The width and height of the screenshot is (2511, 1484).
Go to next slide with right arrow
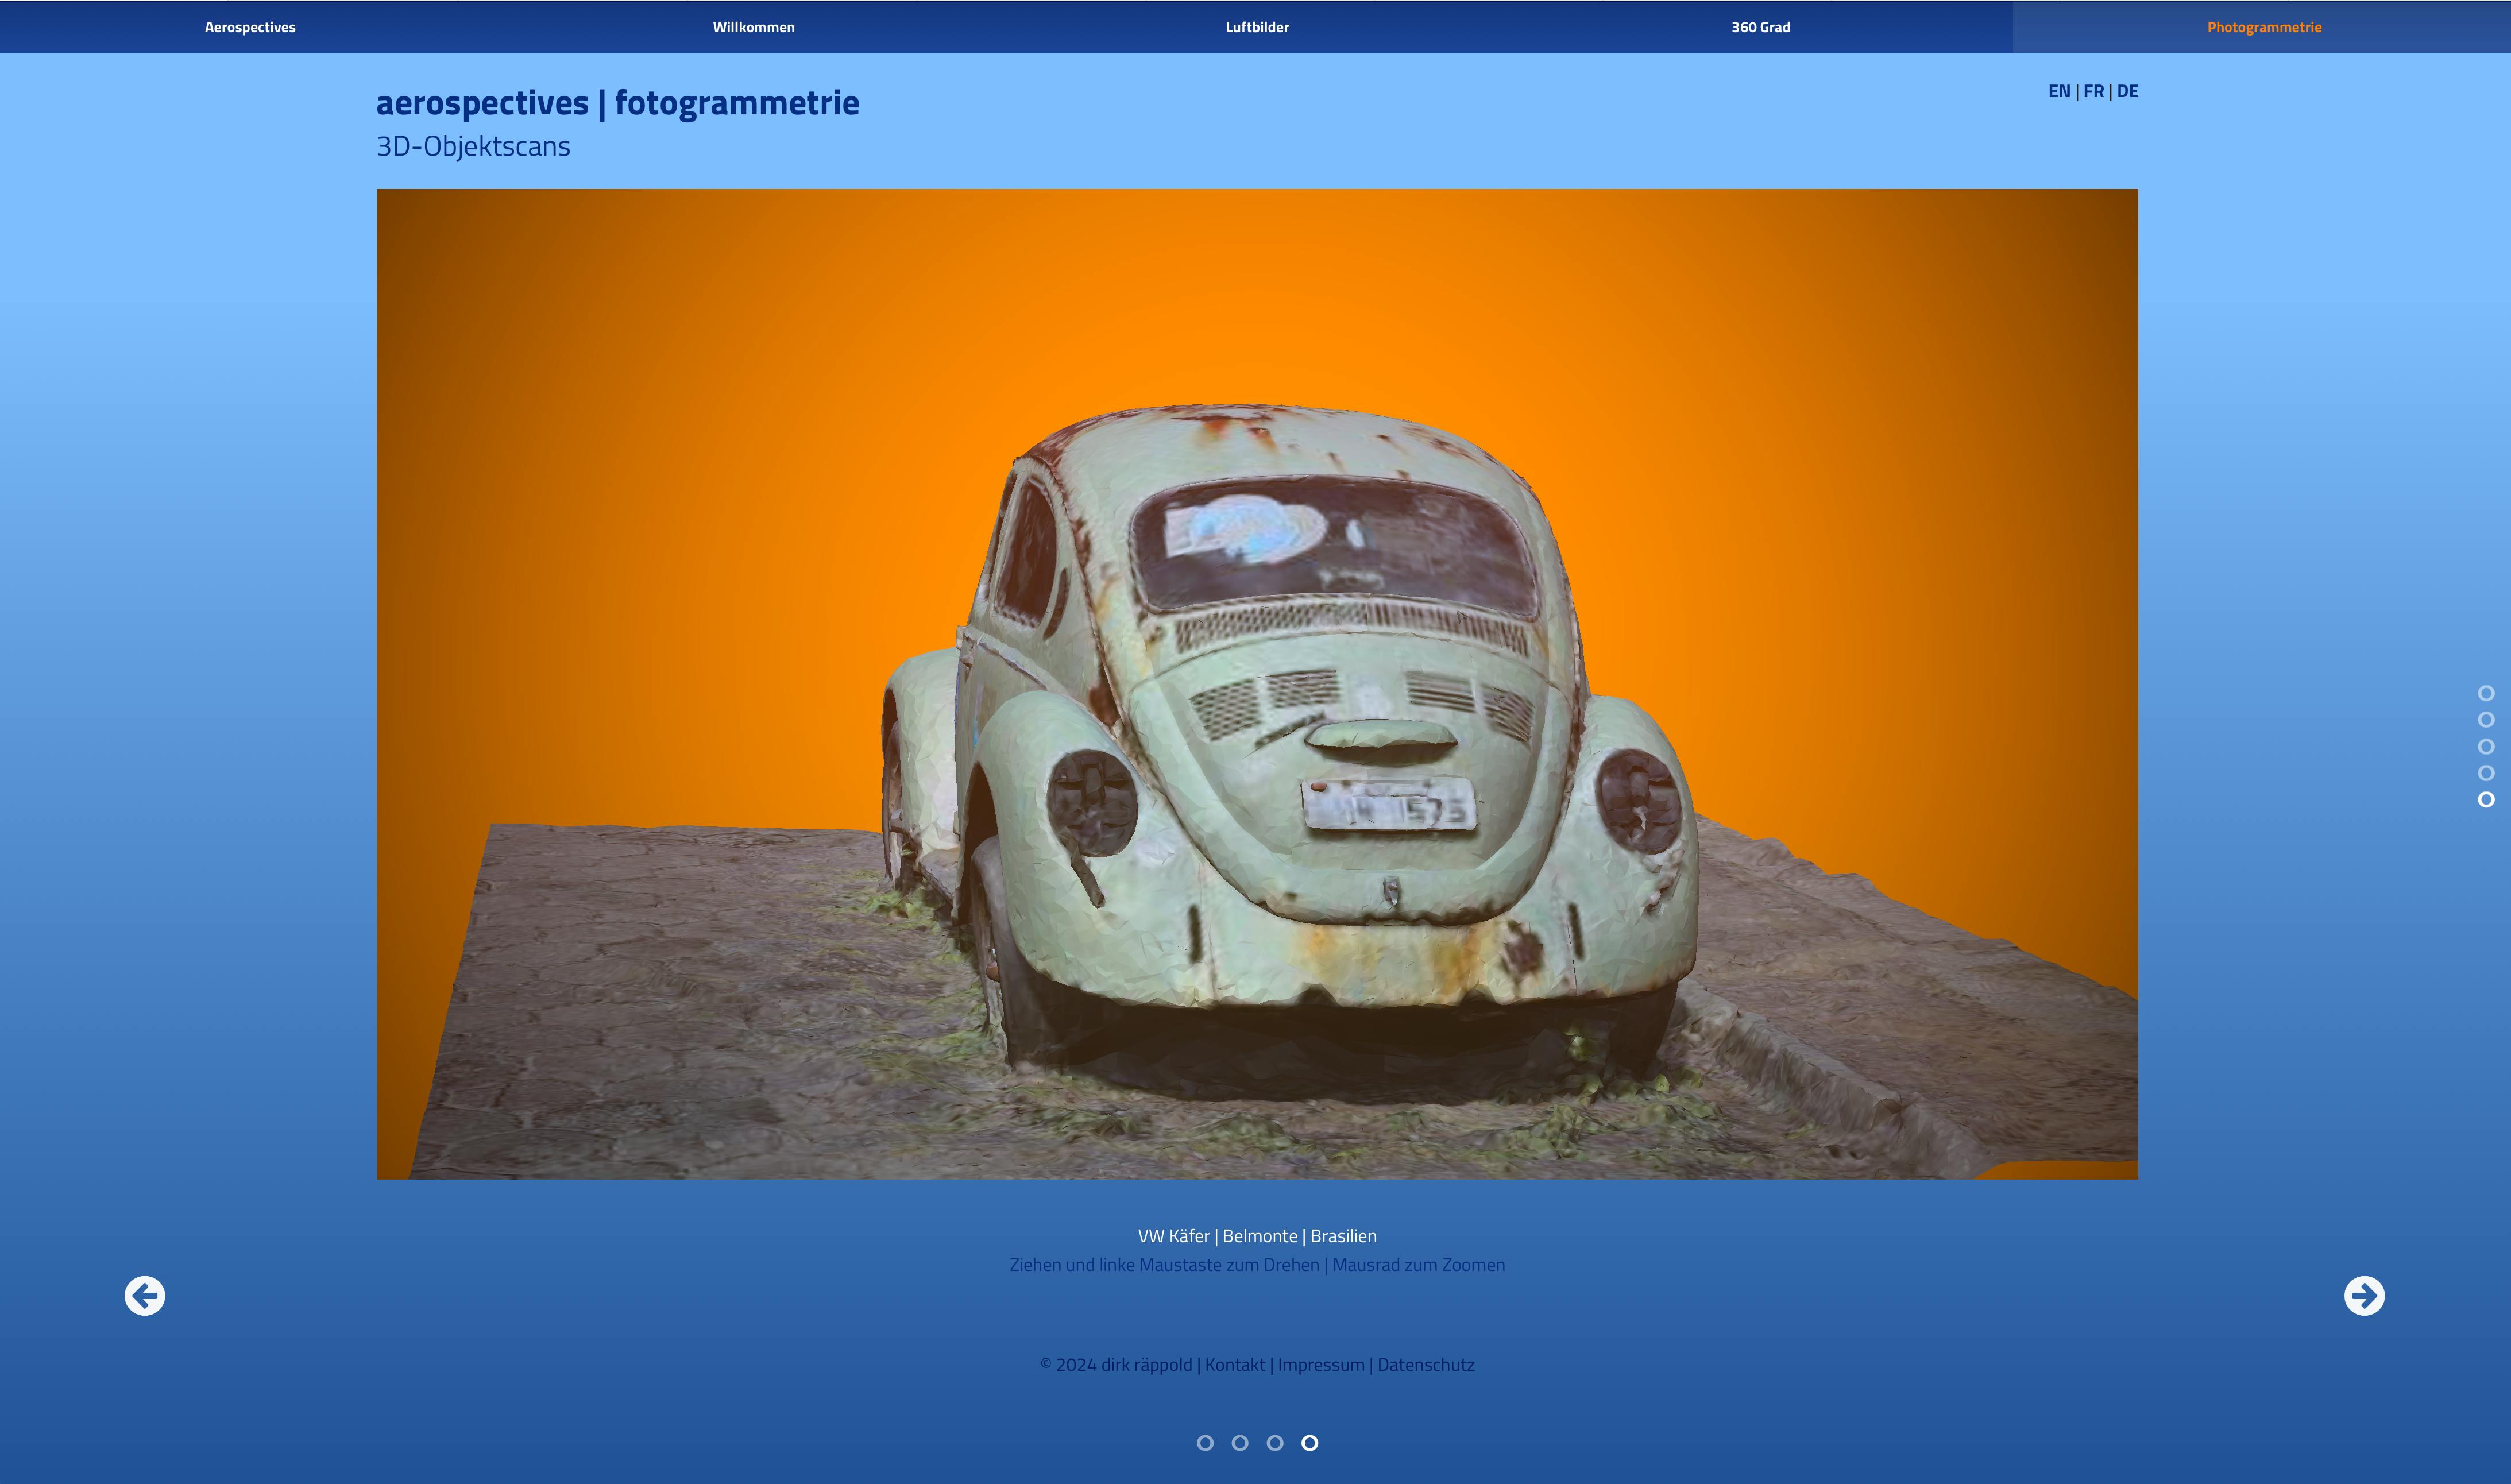point(2364,1296)
